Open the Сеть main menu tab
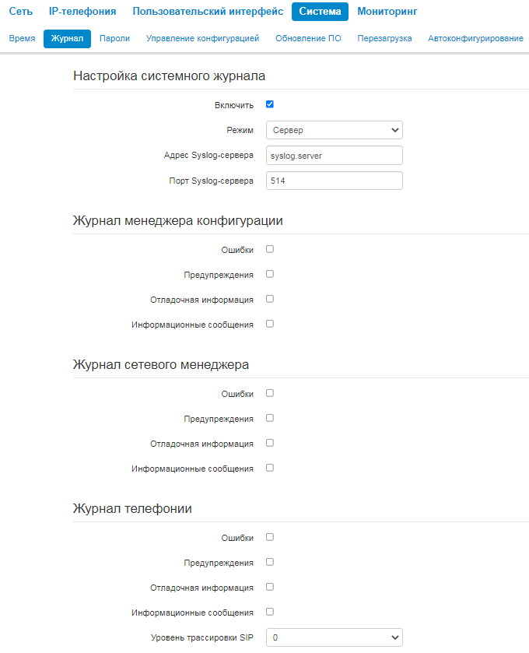This screenshot has width=529, height=653. point(21,12)
